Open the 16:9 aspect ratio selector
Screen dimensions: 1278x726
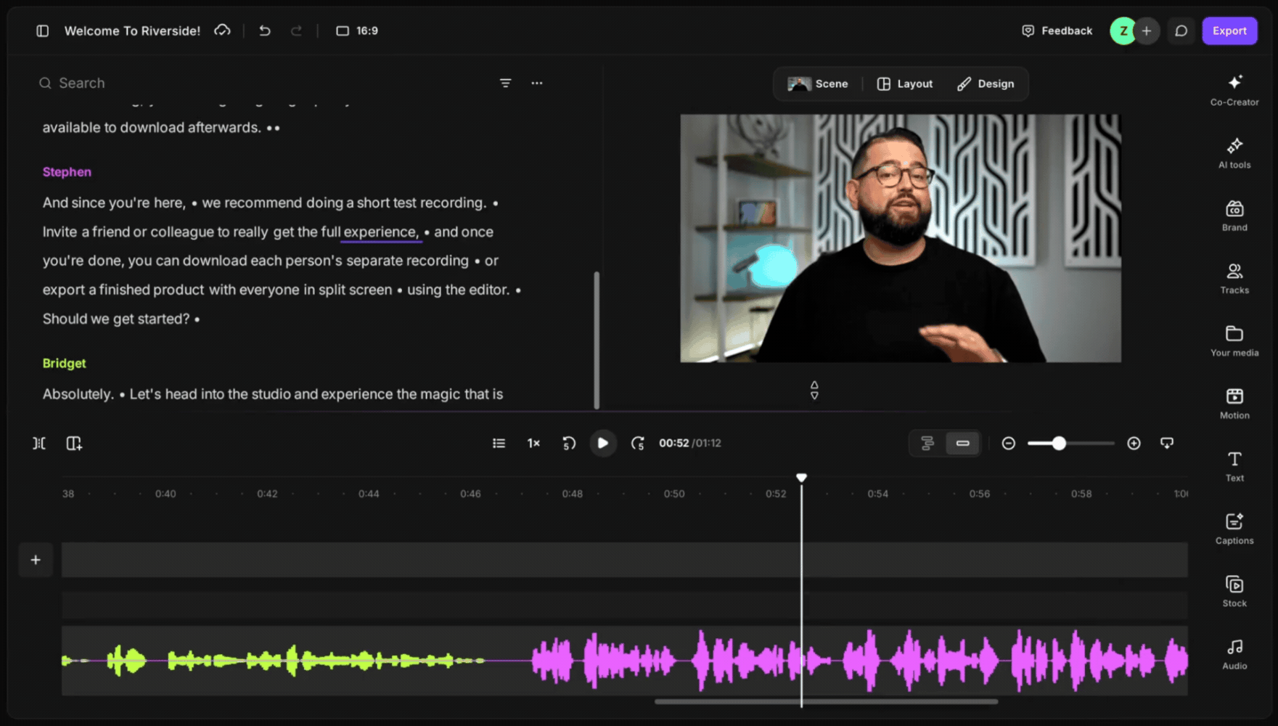pos(357,30)
